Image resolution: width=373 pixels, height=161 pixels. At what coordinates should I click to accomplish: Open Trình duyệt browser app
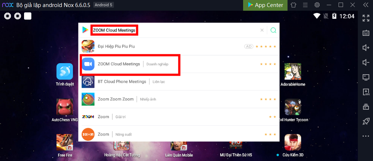[x=65, y=74]
